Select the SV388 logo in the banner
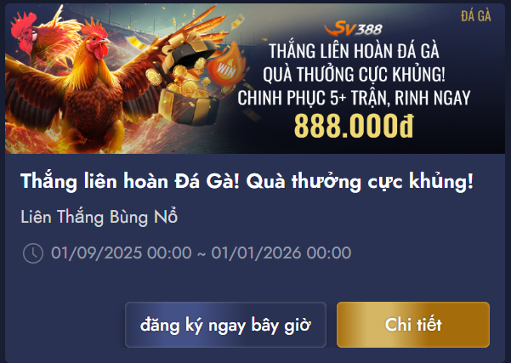511x363 pixels. pyautogui.click(x=353, y=29)
